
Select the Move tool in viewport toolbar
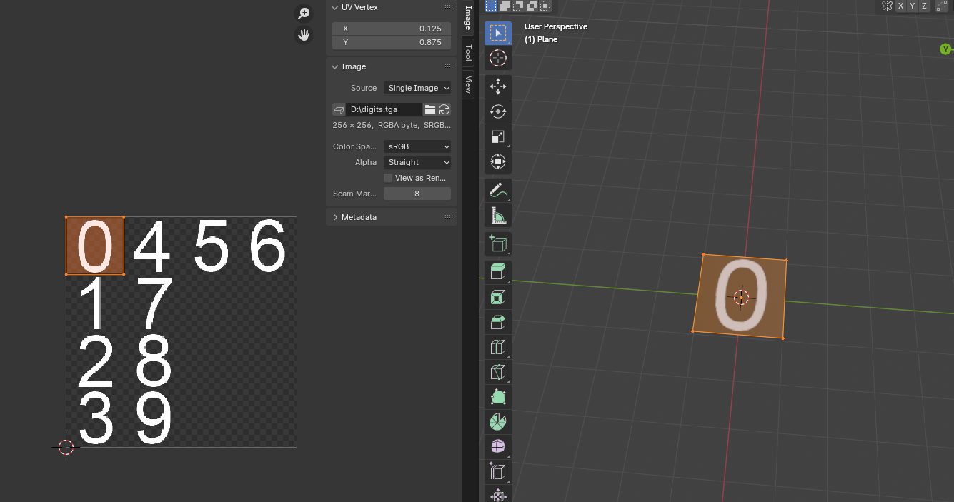[x=498, y=87]
